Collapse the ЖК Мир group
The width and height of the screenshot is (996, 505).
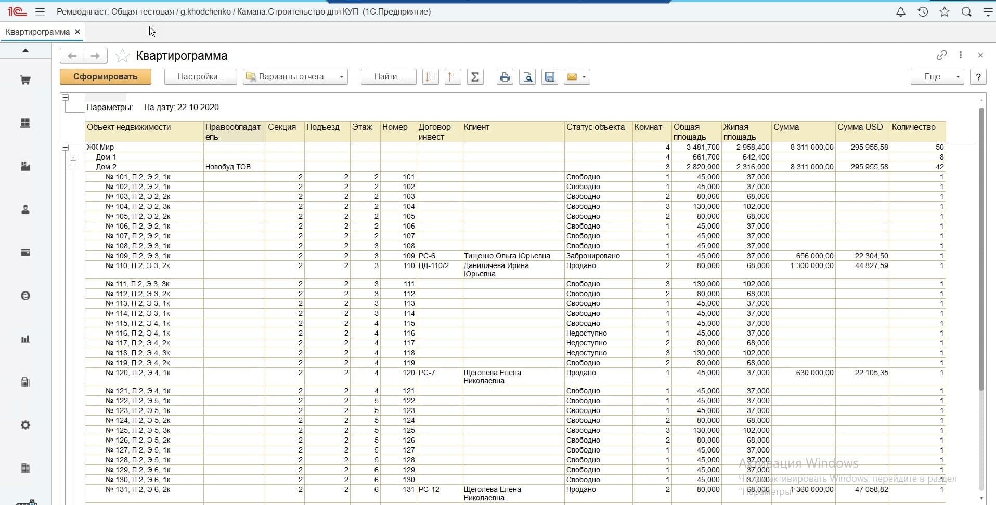pyautogui.click(x=65, y=147)
